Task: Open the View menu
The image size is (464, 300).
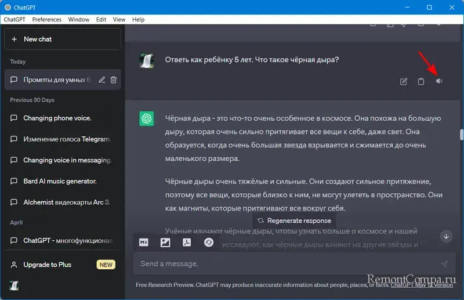Action: 119,19
